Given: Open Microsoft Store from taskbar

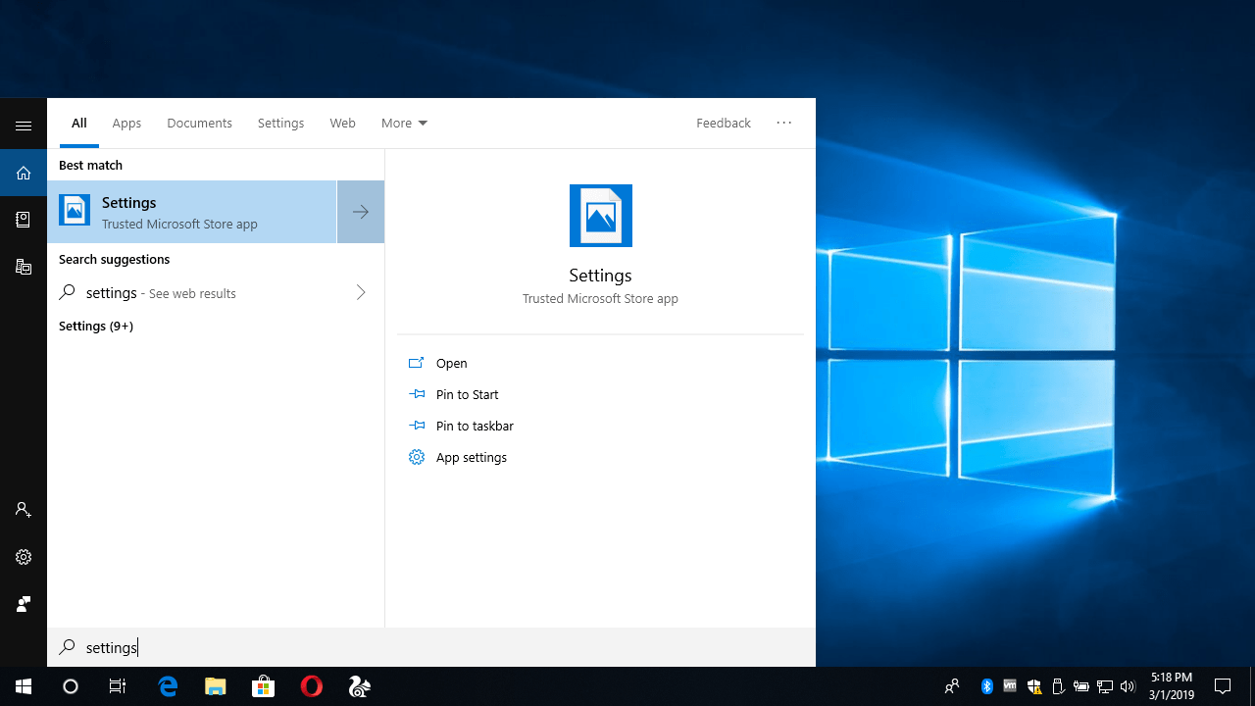Looking at the screenshot, I should pyautogui.click(x=263, y=686).
